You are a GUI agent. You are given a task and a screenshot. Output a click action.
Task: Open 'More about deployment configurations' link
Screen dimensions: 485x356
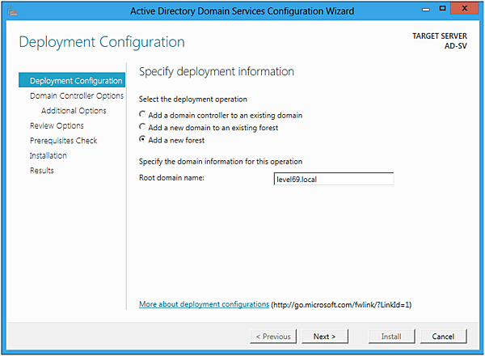[204, 304]
